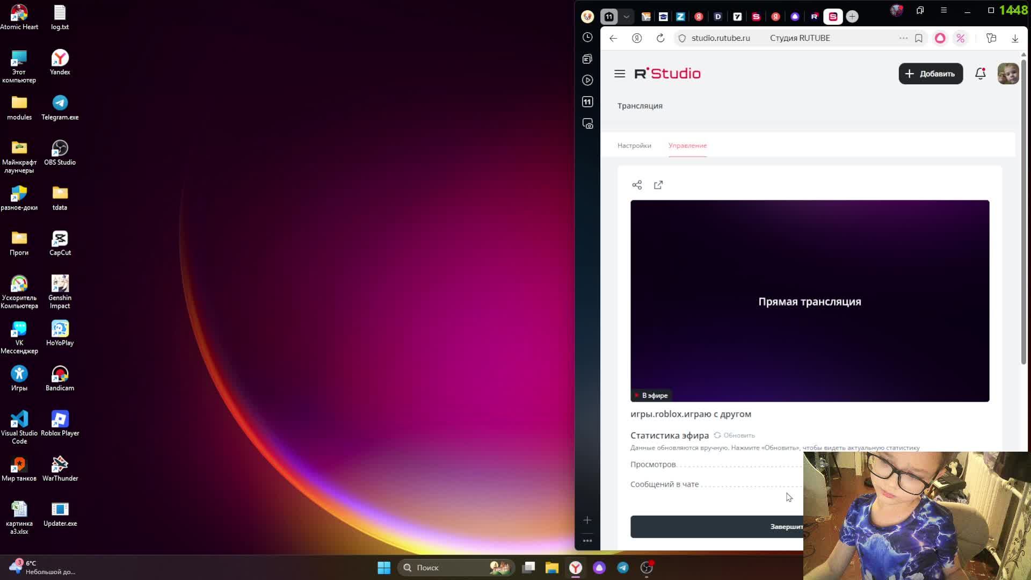Reload the page

pyautogui.click(x=660, y=38)
